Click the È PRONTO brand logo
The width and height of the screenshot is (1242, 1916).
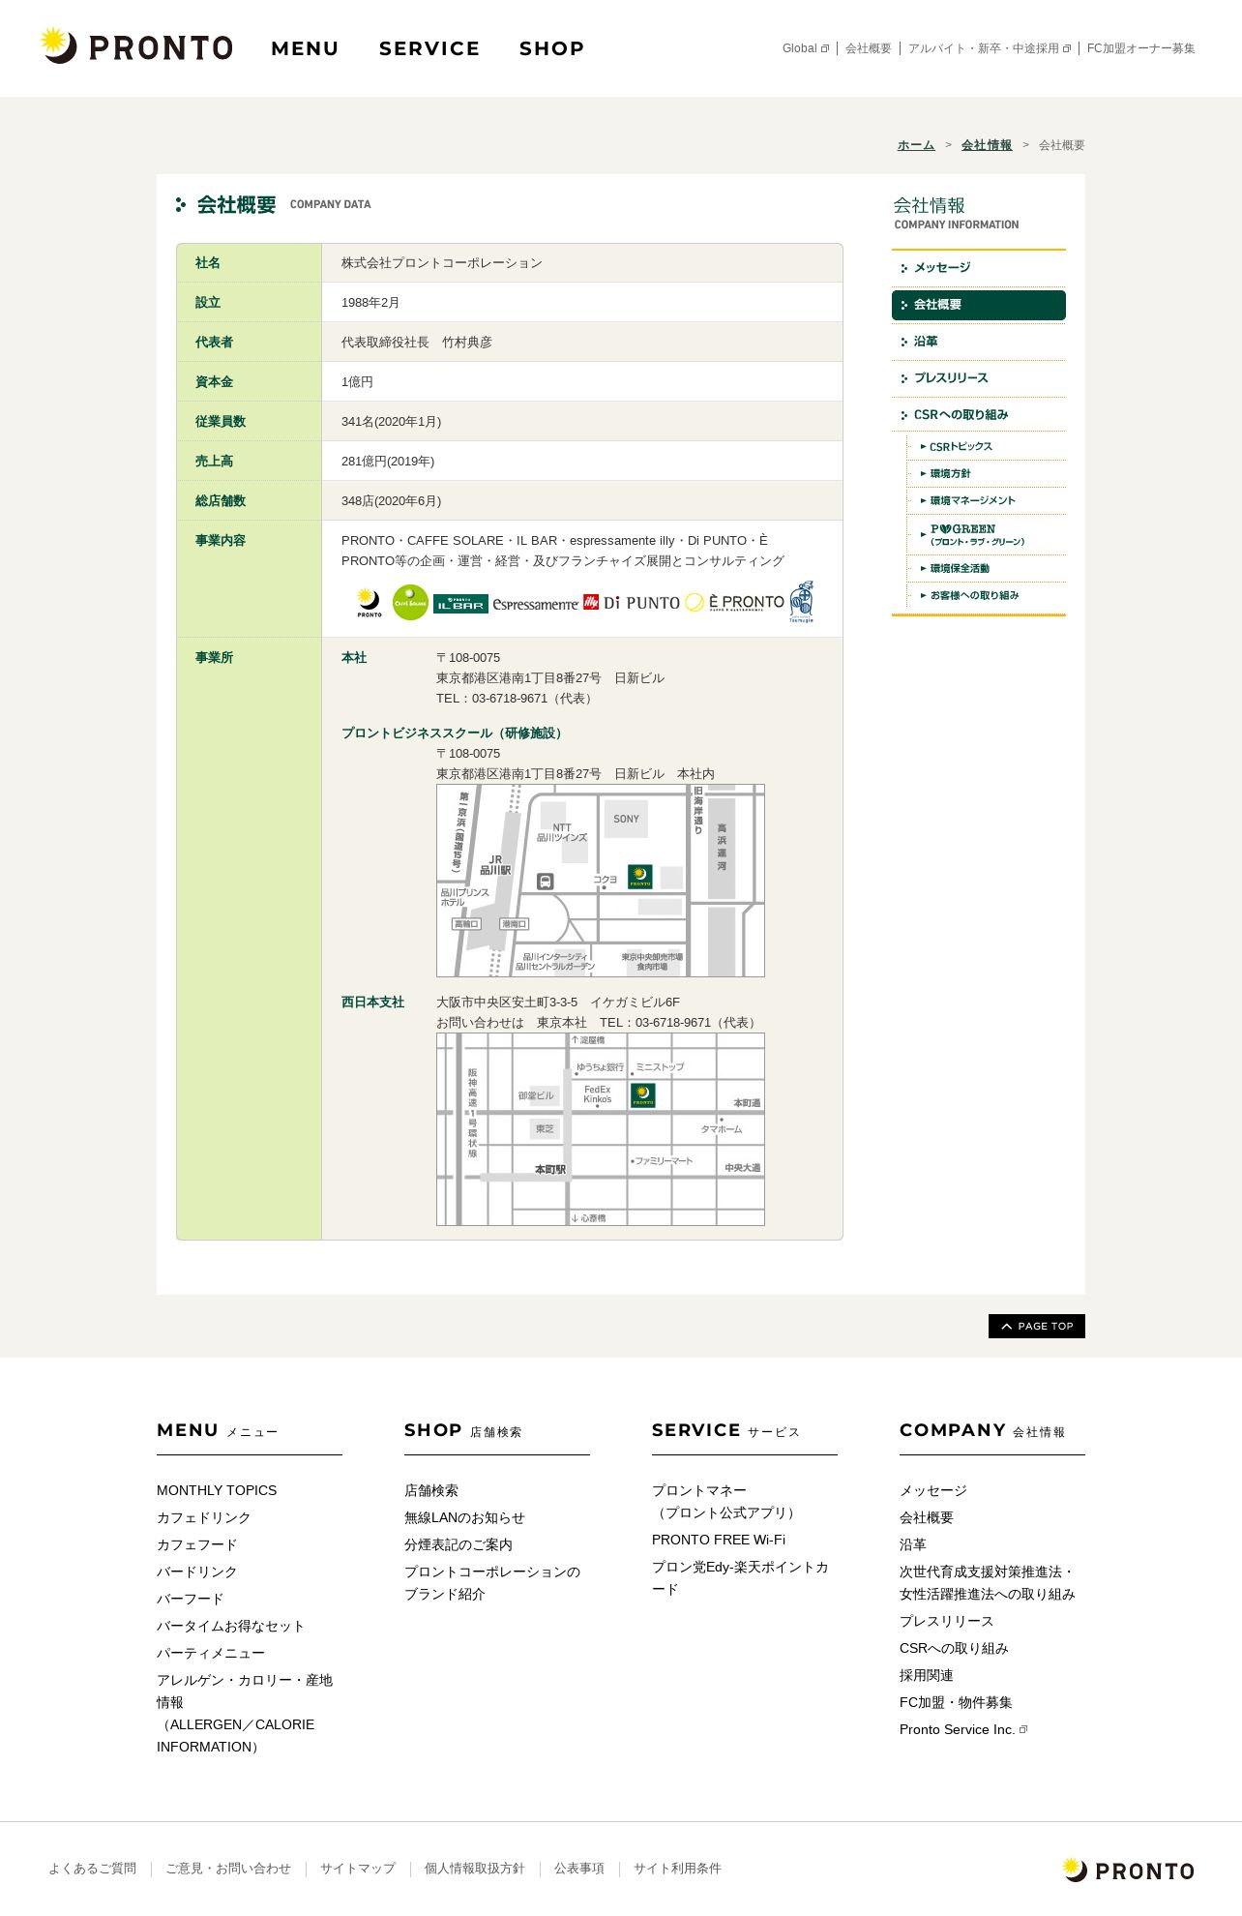735,602
